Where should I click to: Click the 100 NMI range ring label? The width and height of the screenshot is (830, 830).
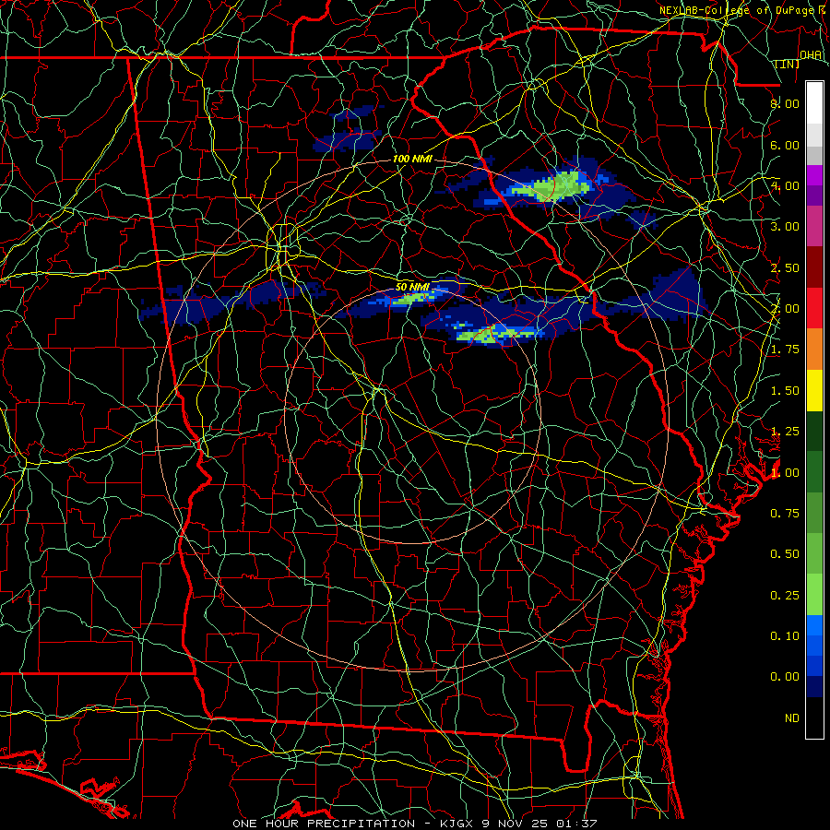coord(412,159)
